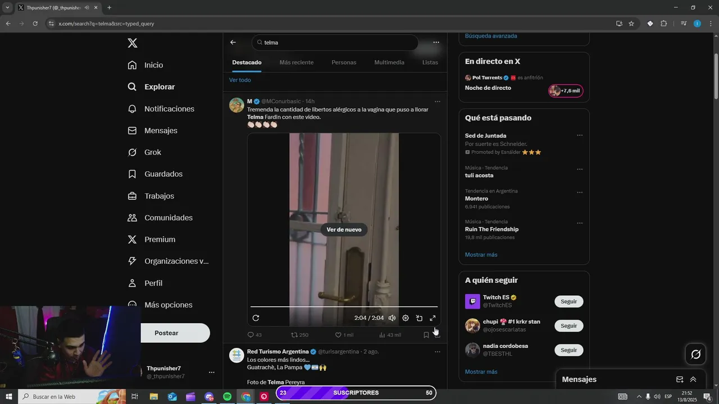719x404 pixels.
Task: Open the X logo home link
Action: [133, 43]
